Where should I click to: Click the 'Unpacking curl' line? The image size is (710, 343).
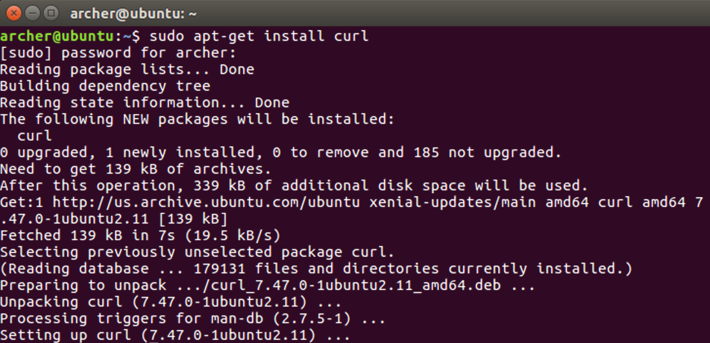coord(171,302)
